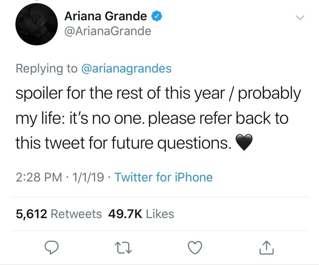Open the tweet options chevron menu
Screen dimensions: 319x265
point(300,17)
